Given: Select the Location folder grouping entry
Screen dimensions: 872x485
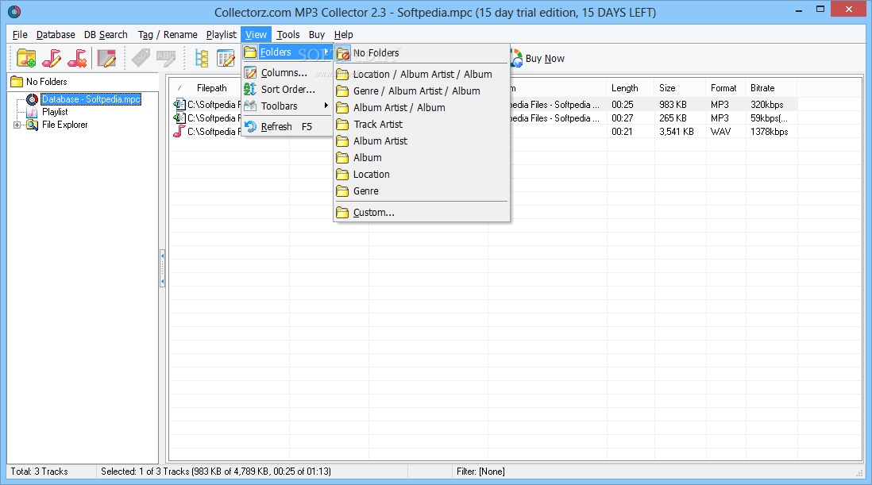Looking at the screenshot, I should pyautogui.click(x=422, y=175).
